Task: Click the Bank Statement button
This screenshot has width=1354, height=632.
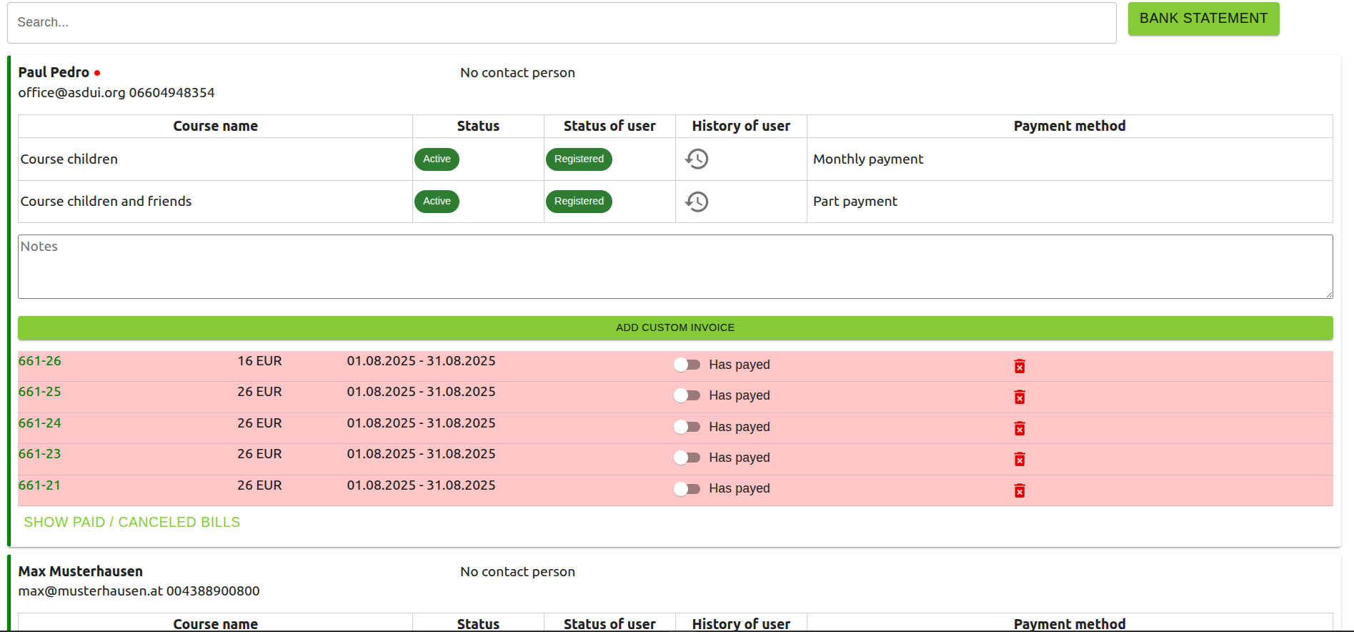Action: 1203,19
